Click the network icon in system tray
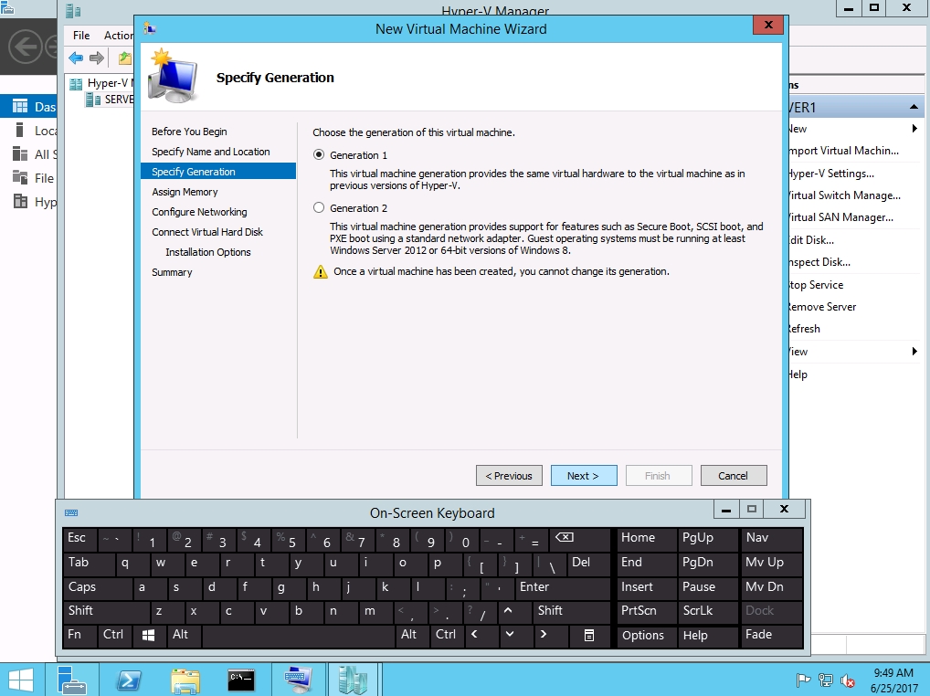Image resolution: width=930 pixels, height=696 pixels. click(x=826, y=680)
